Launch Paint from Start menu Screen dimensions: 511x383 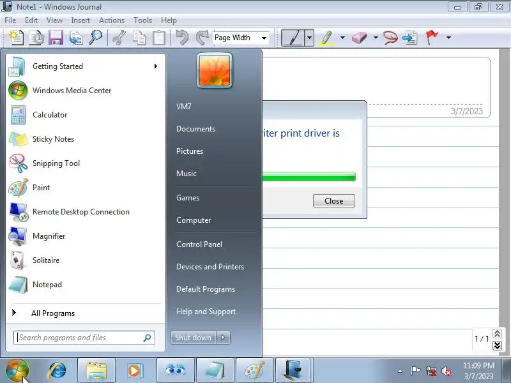coord(86,188)
